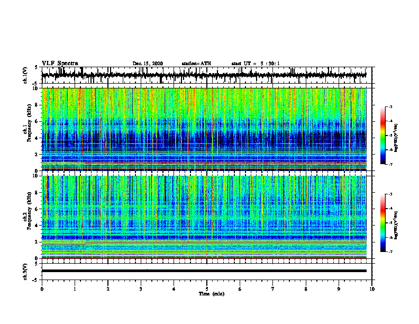419x324 pixels.
Task: Click the ch.1 frequency spectrogram panel
Action: coord(204,129)
